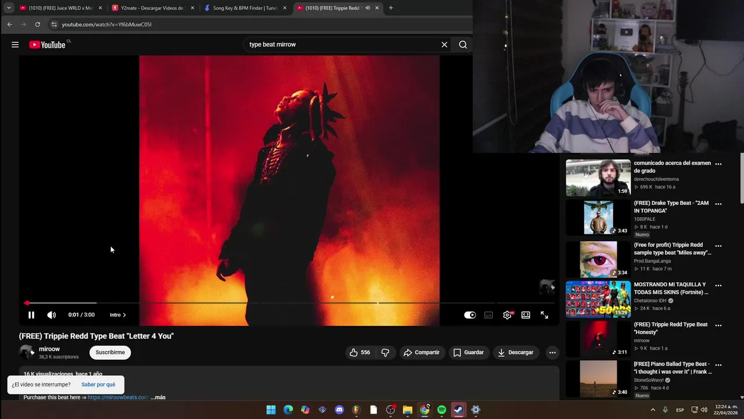Expand the description with ...más
The image size is (744, 419).
coord(158,397)
